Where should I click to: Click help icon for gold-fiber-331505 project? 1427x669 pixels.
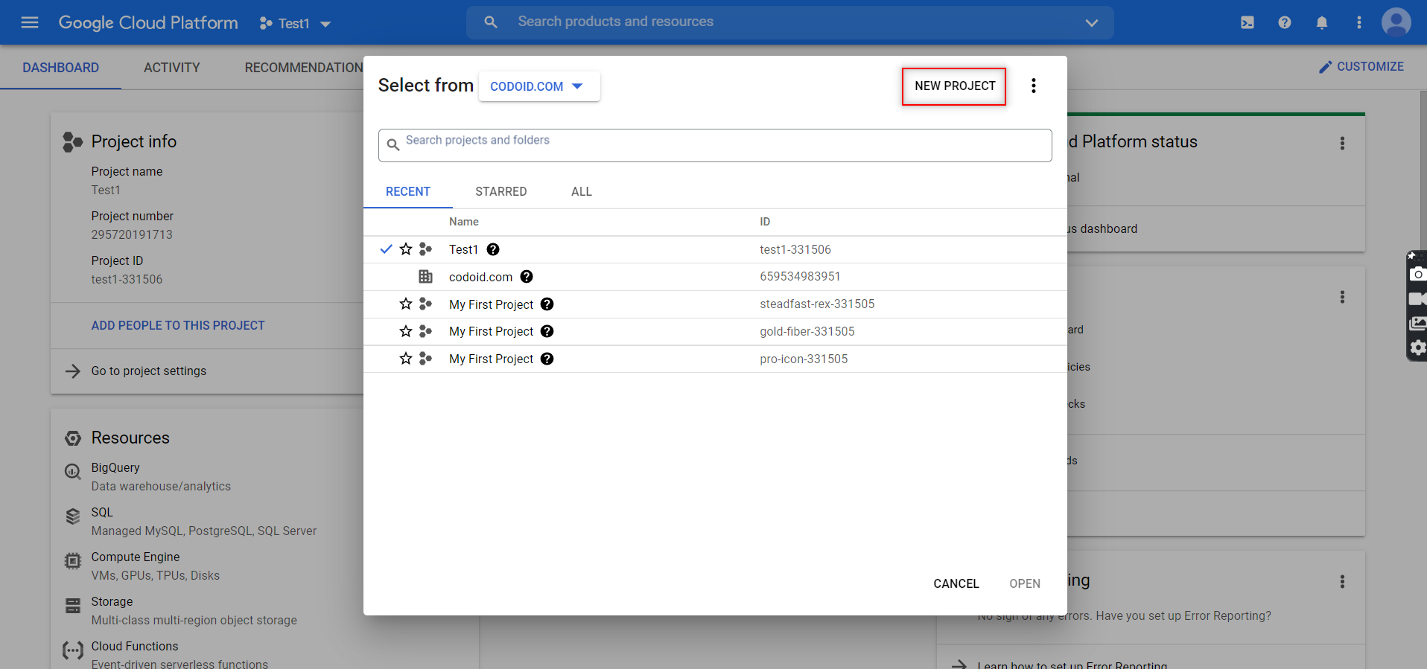pos(547,331)
